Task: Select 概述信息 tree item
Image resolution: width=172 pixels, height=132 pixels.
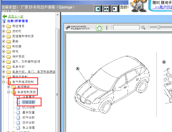Action: pyautogui.click(x=18, y=26)
